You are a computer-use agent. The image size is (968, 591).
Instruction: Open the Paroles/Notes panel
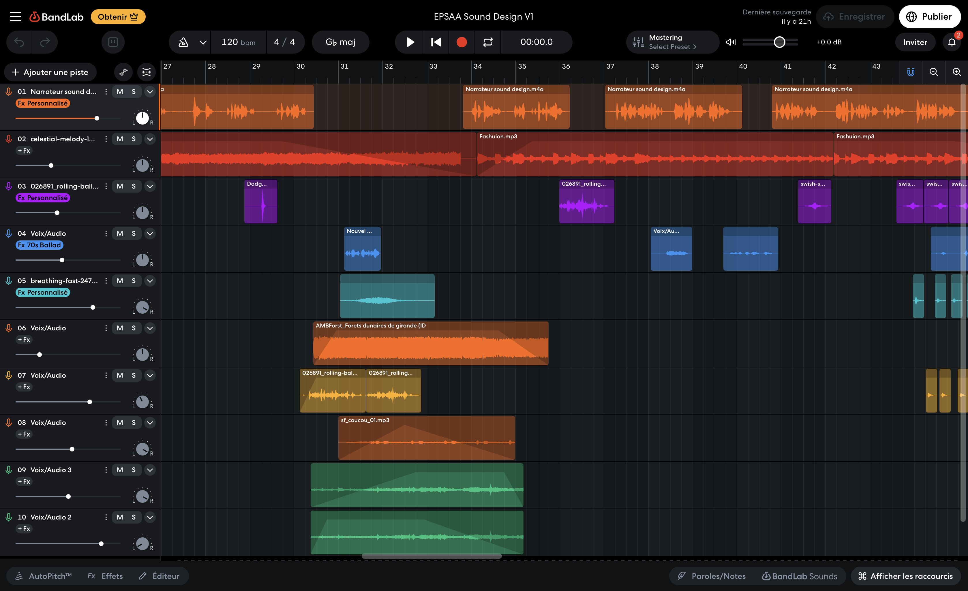point(712,576)
